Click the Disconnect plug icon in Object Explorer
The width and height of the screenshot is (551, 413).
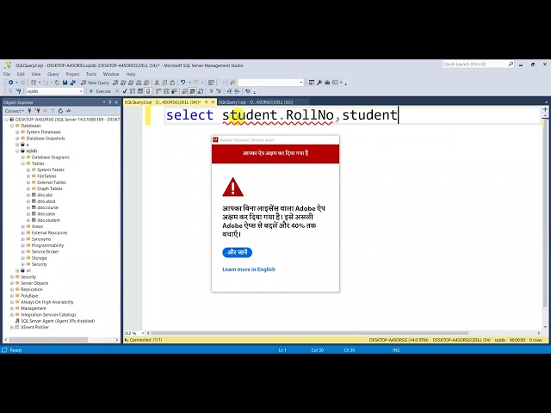point(37,111)
